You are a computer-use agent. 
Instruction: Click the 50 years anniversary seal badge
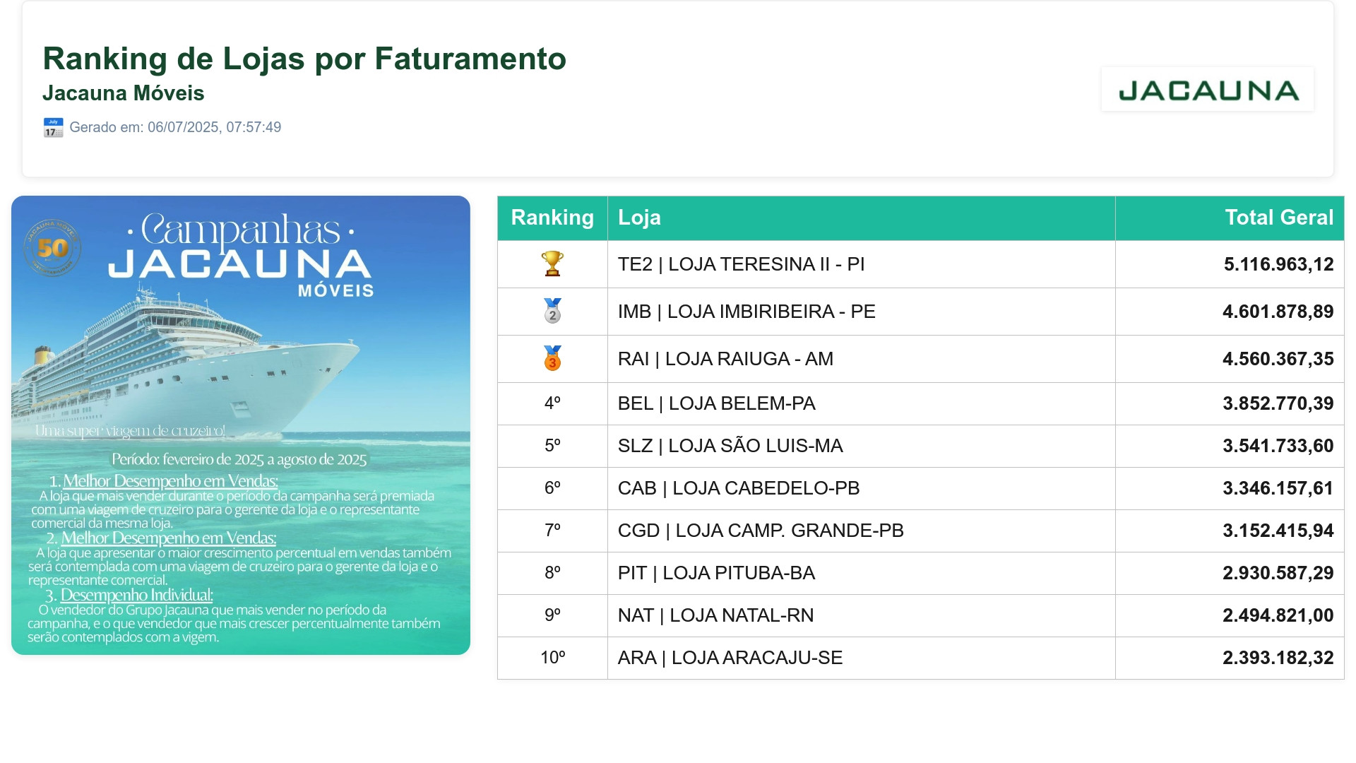pos(53,248)
